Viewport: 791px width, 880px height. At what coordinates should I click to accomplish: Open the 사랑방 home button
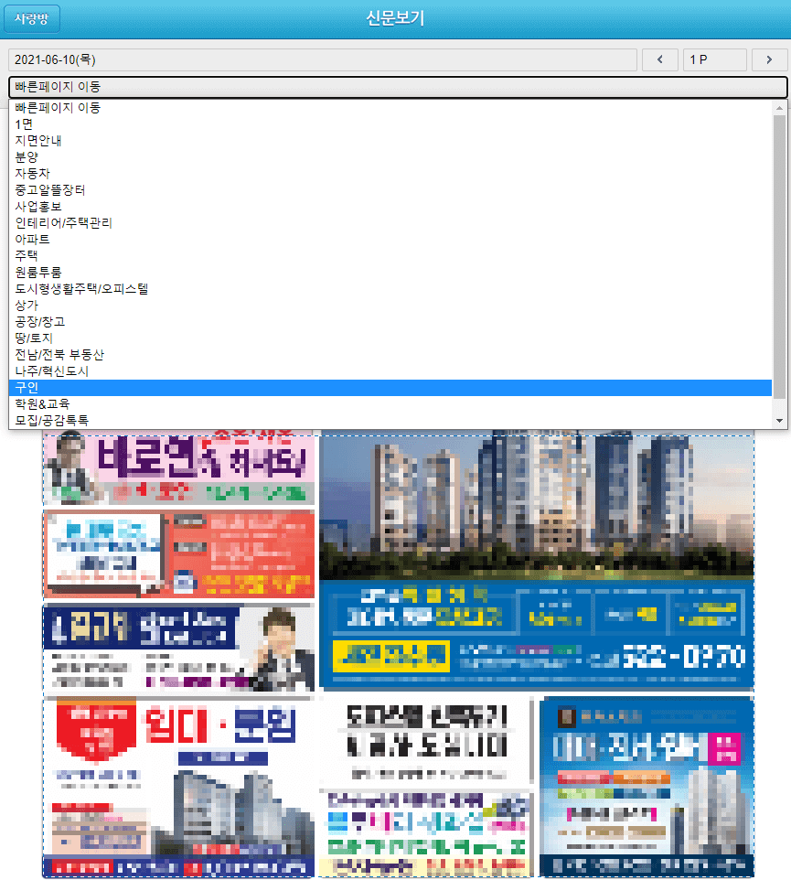tap(32, 18)
